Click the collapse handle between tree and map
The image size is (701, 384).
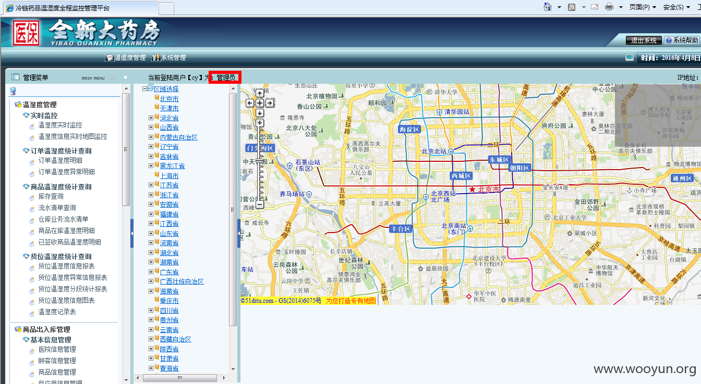click(x=239, y=233)
